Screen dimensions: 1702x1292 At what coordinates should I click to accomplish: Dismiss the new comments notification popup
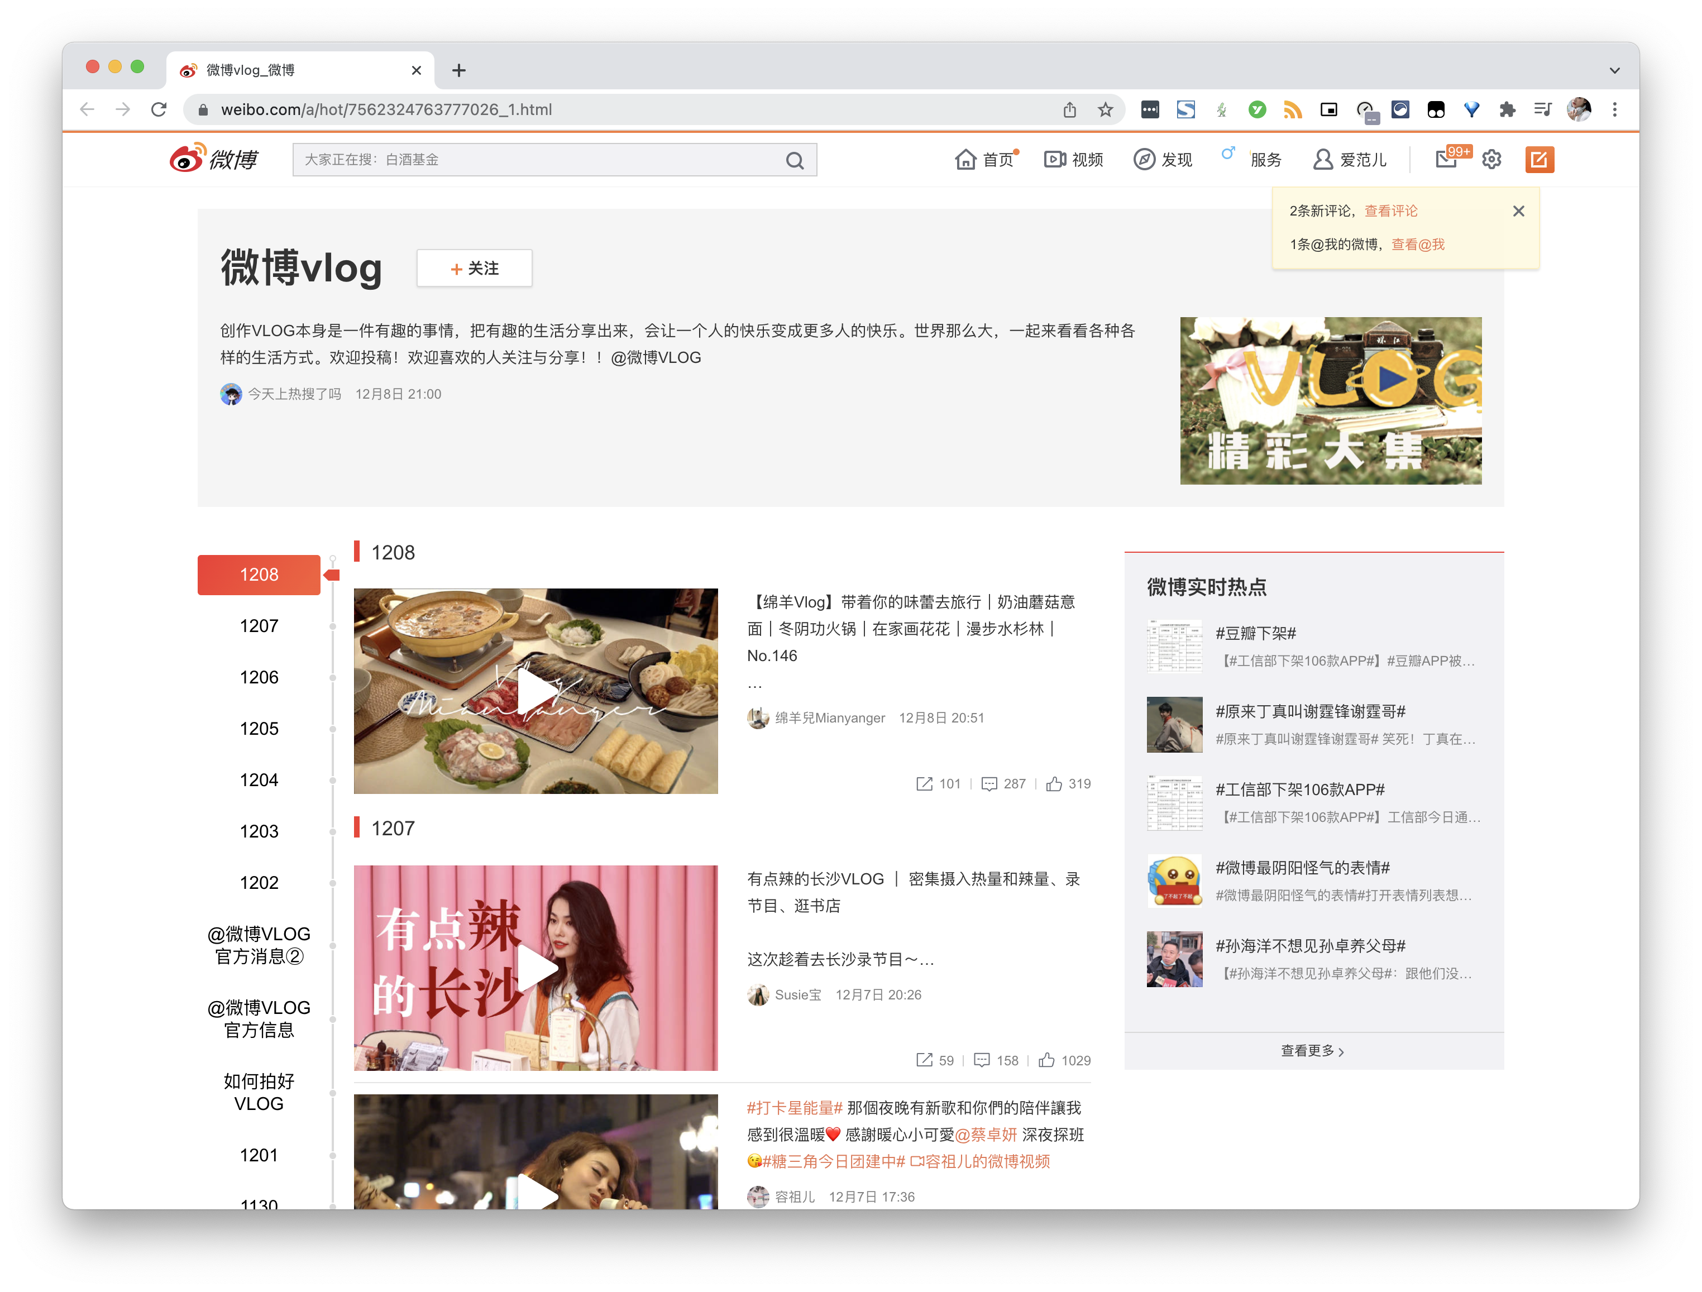click(x=1518, y=211)
